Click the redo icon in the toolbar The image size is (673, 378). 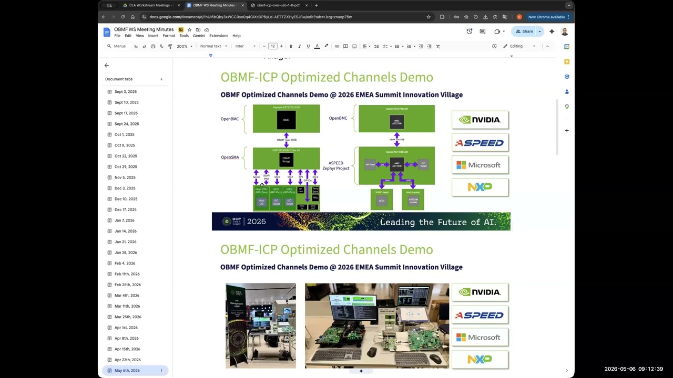pos(144,46)
